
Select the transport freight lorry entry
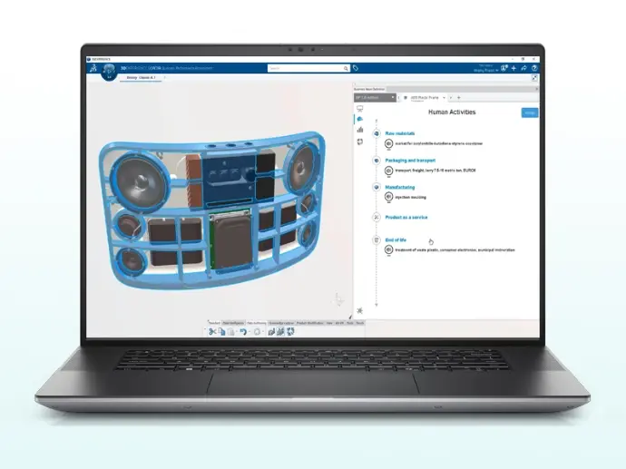(x=435, y=171)
